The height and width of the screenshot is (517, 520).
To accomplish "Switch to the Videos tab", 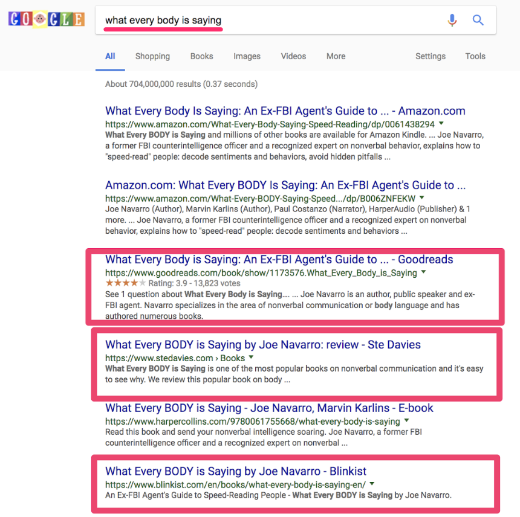I will point(293,56).
